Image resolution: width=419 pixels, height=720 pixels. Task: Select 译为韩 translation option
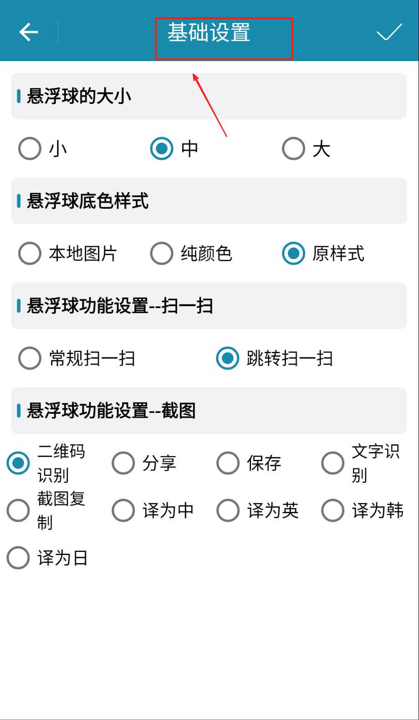click(333, 510)
